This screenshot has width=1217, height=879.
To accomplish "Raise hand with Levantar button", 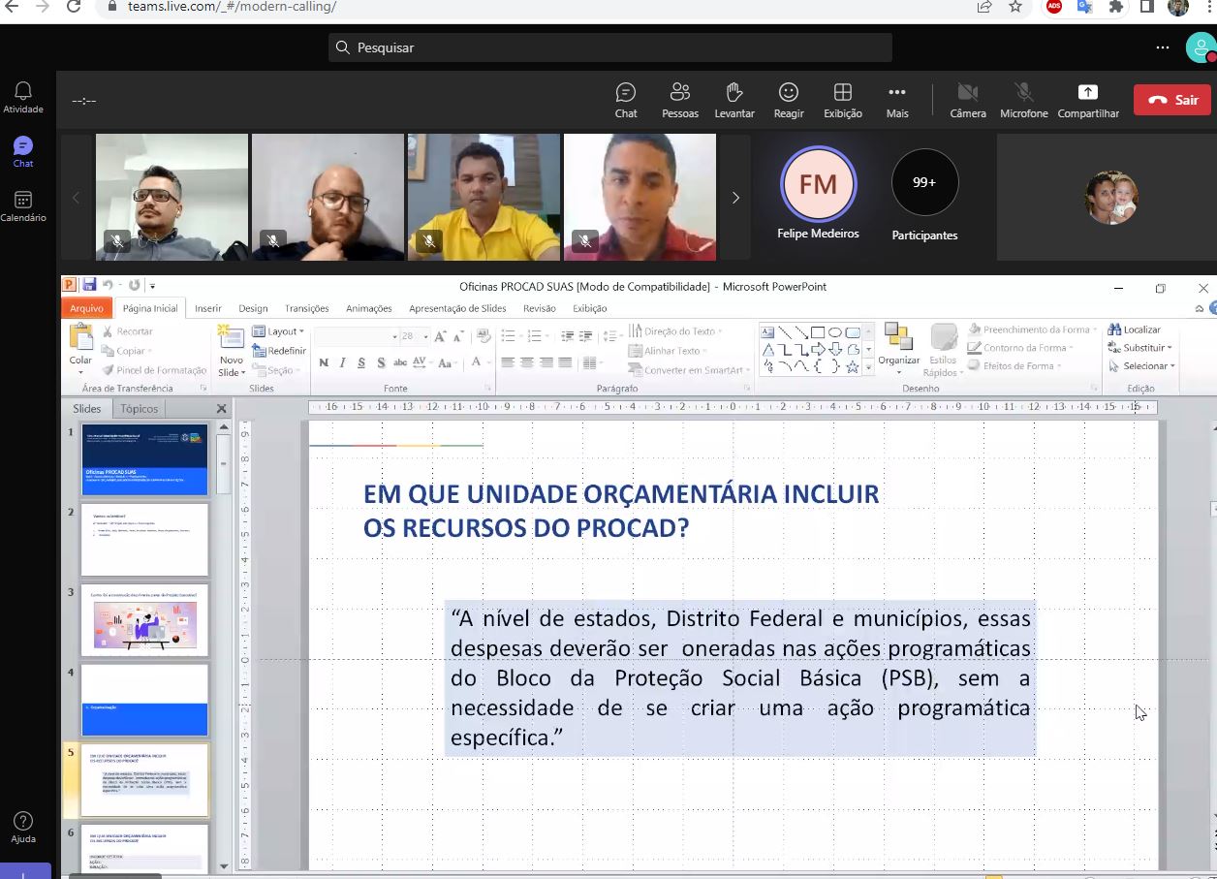I will point(734,100).
